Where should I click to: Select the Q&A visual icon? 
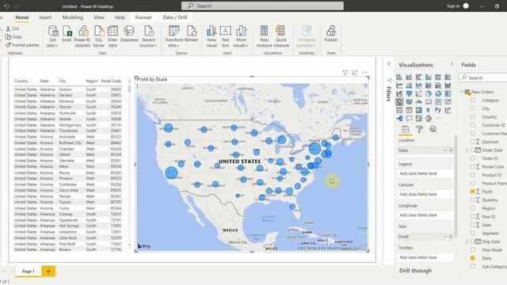(x=409, y=119)
